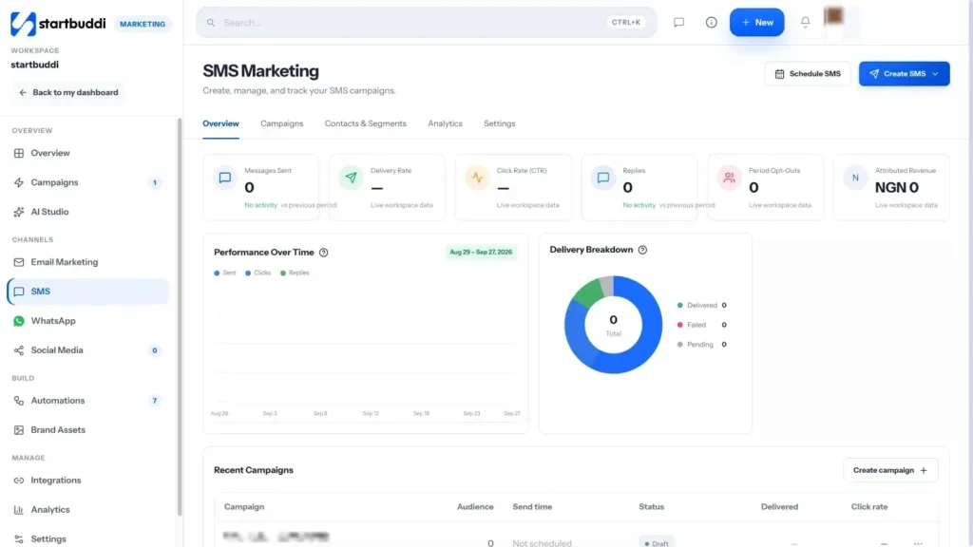Click the sidebar Settings sliders icon

click(19, 539)
